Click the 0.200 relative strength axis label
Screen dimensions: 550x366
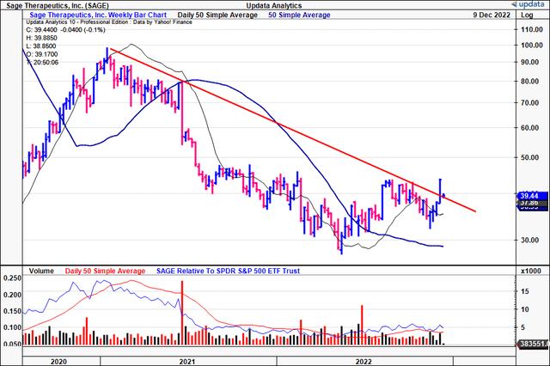pyautogui.click(x=12, y=295)
